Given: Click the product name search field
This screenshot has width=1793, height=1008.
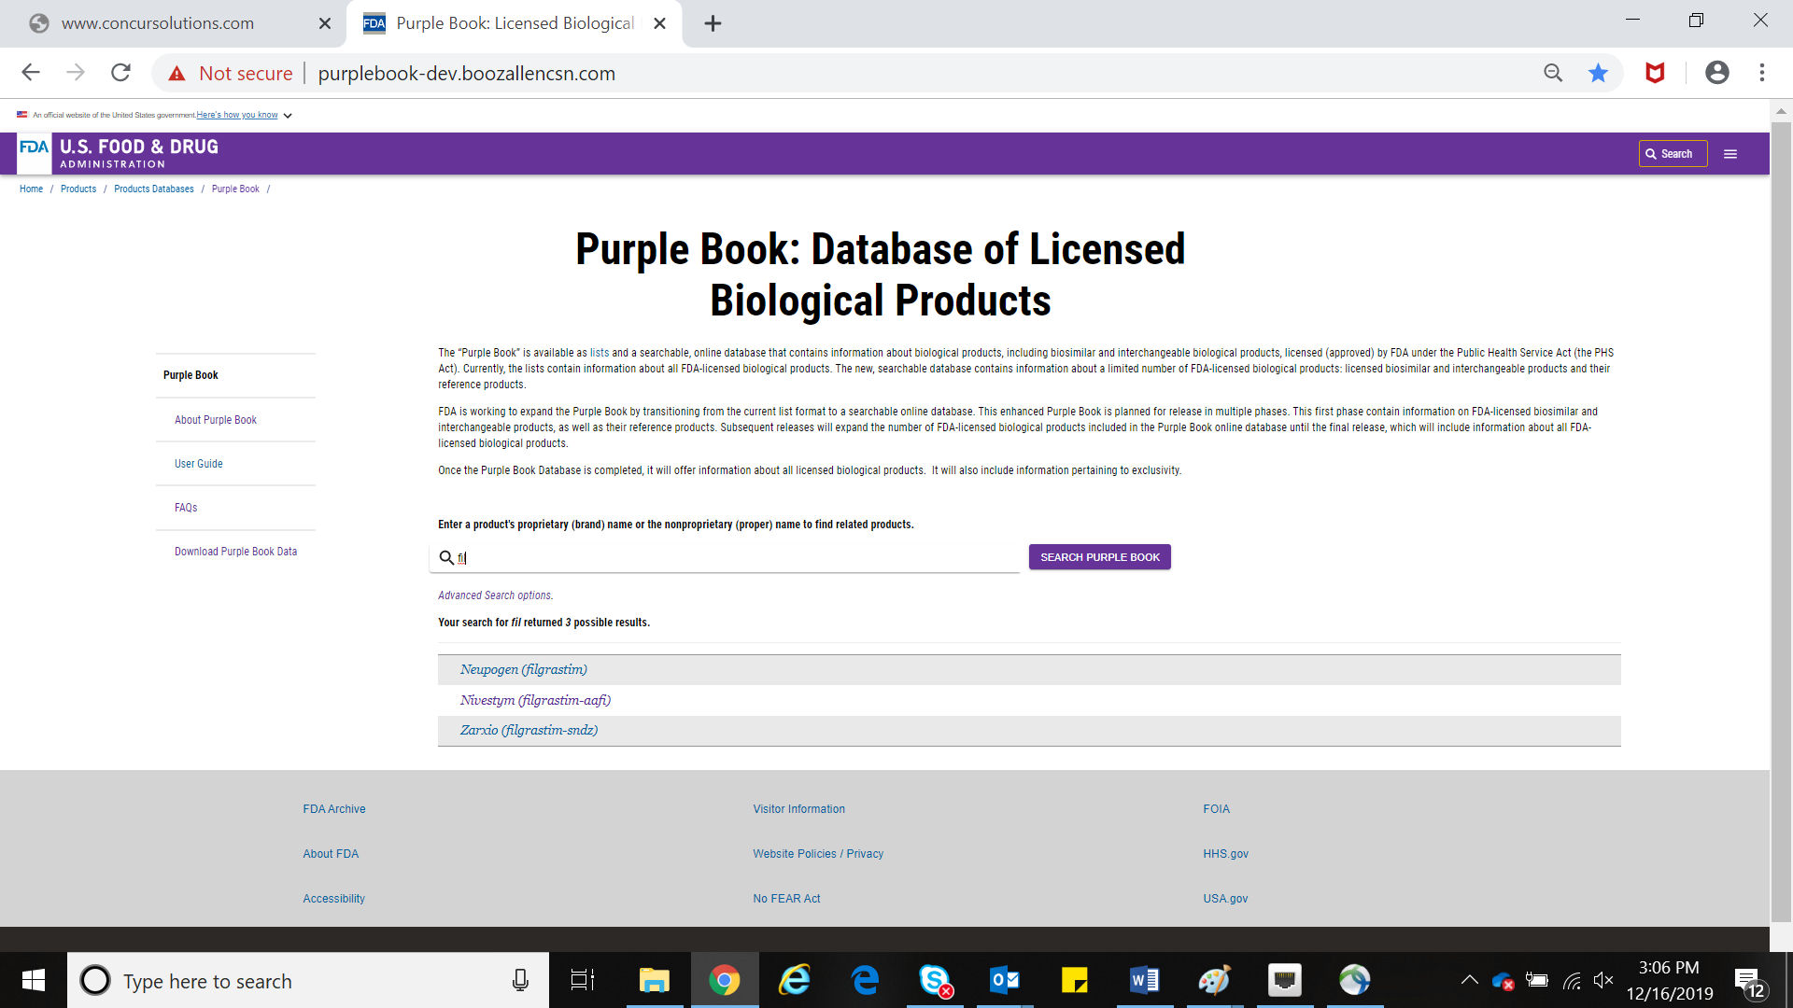Looking at the screenshot, I should point(728,558).
